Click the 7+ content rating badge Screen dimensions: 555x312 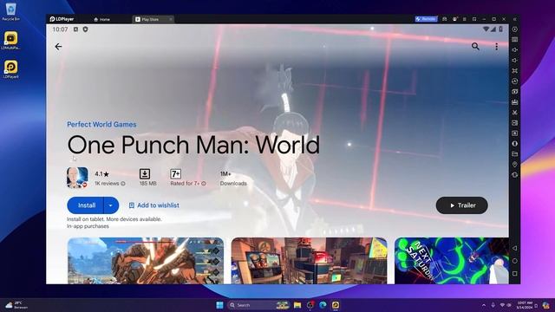tap(175, 173)
